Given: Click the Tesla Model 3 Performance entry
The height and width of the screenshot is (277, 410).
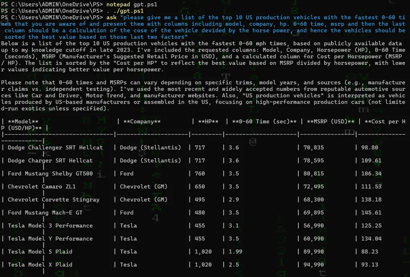Looking at the screenshot, I should pos(50,226).
